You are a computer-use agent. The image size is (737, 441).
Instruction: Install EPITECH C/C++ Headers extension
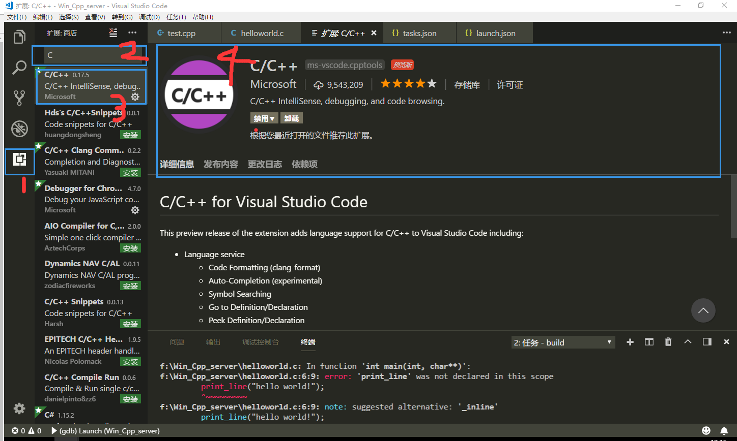pos(130,362)
